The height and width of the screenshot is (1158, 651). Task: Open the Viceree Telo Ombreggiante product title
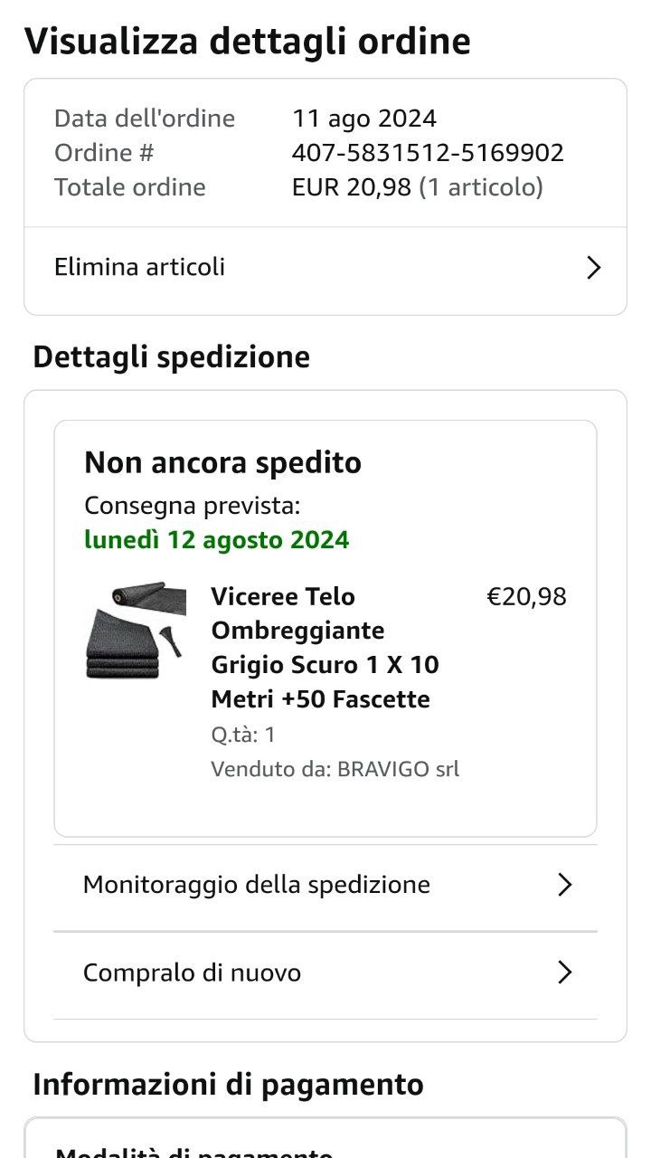point(325,648)
